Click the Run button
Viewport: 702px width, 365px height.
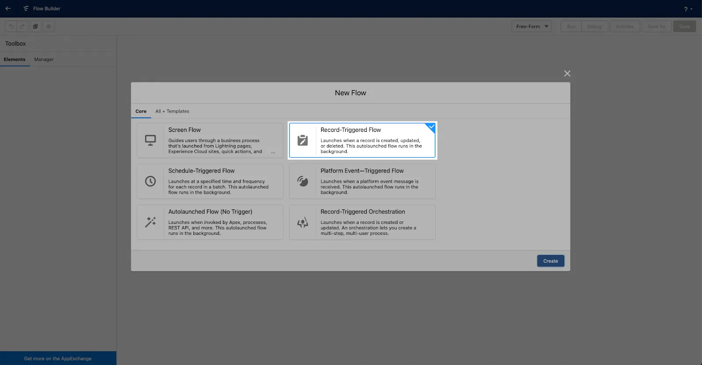[571, 26]
